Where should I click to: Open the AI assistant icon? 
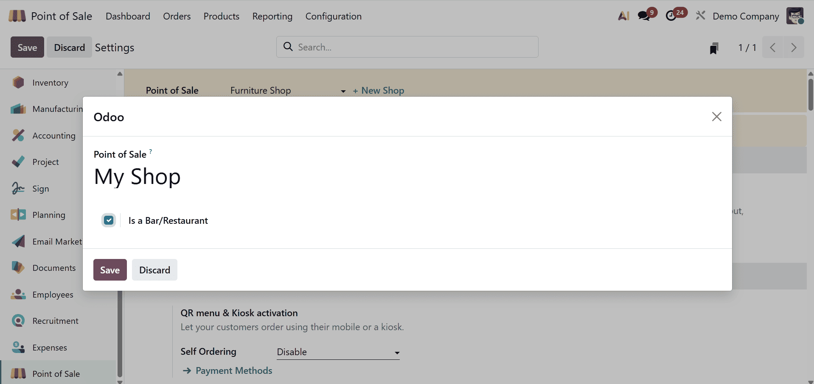623,16
